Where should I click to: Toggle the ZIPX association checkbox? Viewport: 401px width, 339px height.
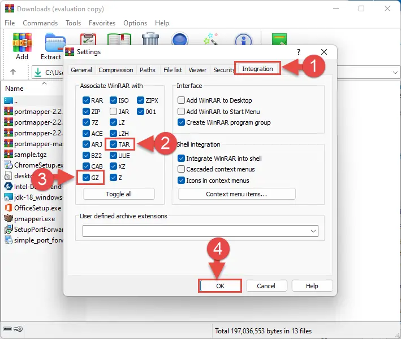[x=140, y=100]
